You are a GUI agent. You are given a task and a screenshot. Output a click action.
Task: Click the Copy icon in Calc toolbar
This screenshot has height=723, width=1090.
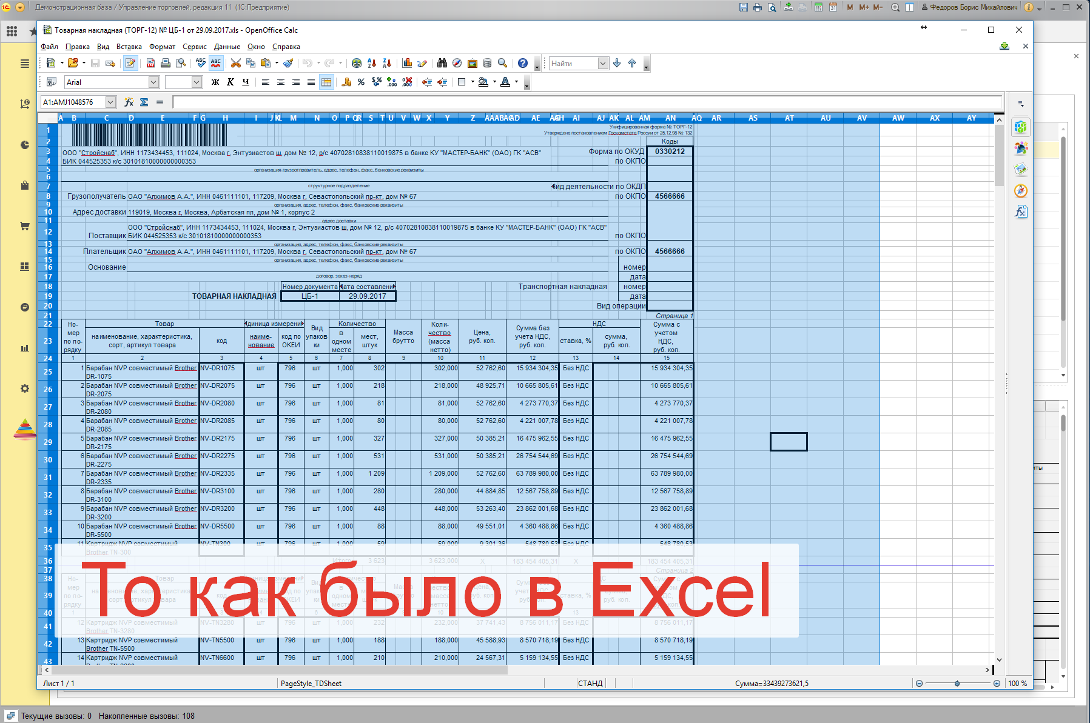[x=250, y=63]
